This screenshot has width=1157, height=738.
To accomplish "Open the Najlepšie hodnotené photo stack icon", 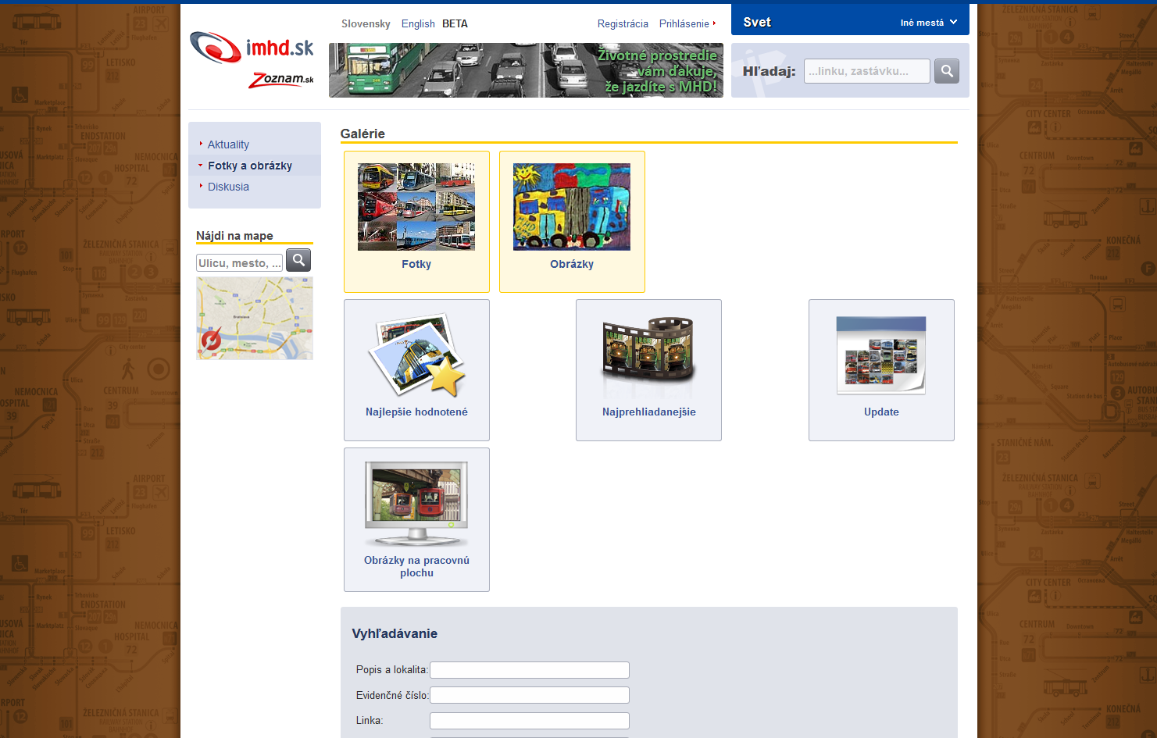I will pos(416,355).
